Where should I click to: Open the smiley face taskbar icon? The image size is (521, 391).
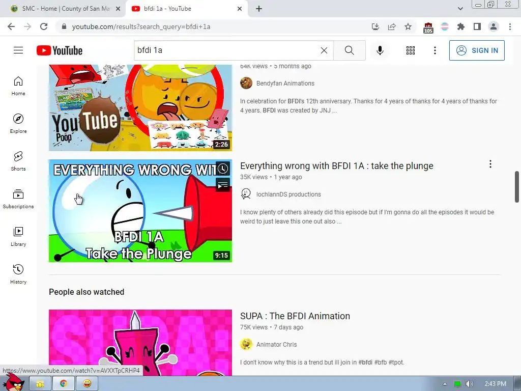[x=87, y=384]
